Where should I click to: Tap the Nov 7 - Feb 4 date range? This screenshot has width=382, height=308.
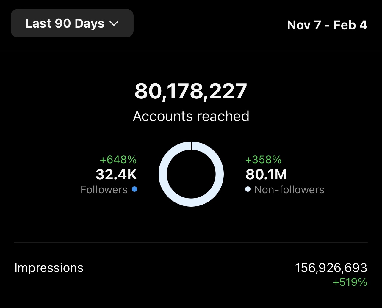(x=327, y=25)
